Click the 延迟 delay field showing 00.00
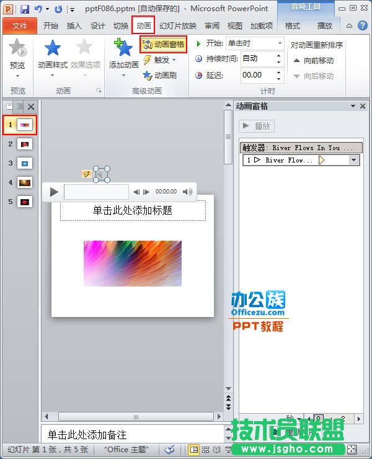The width and height of the screenshot is (372, 459). 258,75
